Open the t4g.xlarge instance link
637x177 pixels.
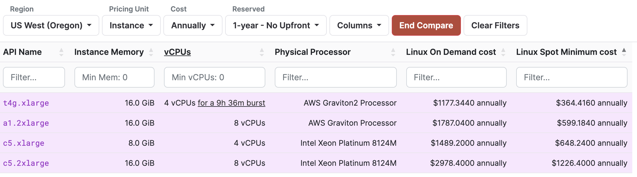[26, 103]
